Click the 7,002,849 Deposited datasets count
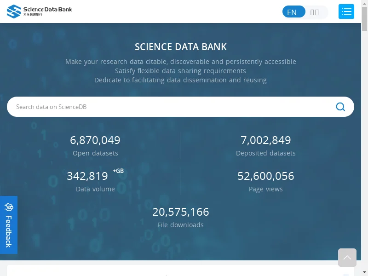The height and width of the screenshot is (276, 368). coord(266,140)
